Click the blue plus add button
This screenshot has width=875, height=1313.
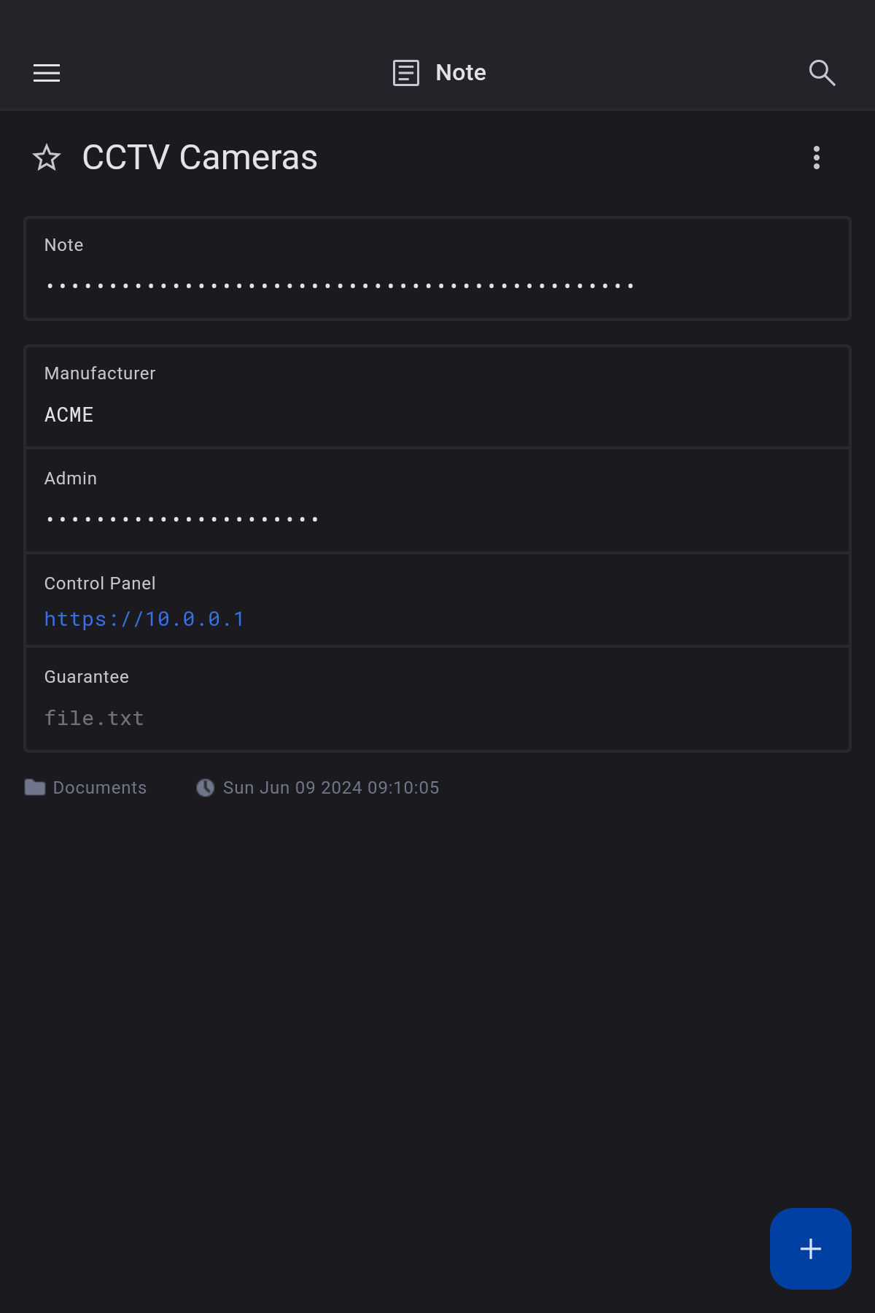(810, 1248)
